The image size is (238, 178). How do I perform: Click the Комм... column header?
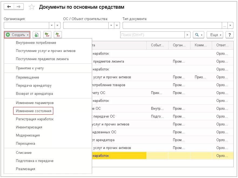(201, 45)
